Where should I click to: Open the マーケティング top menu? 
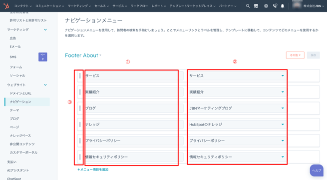tap(79, 6)
